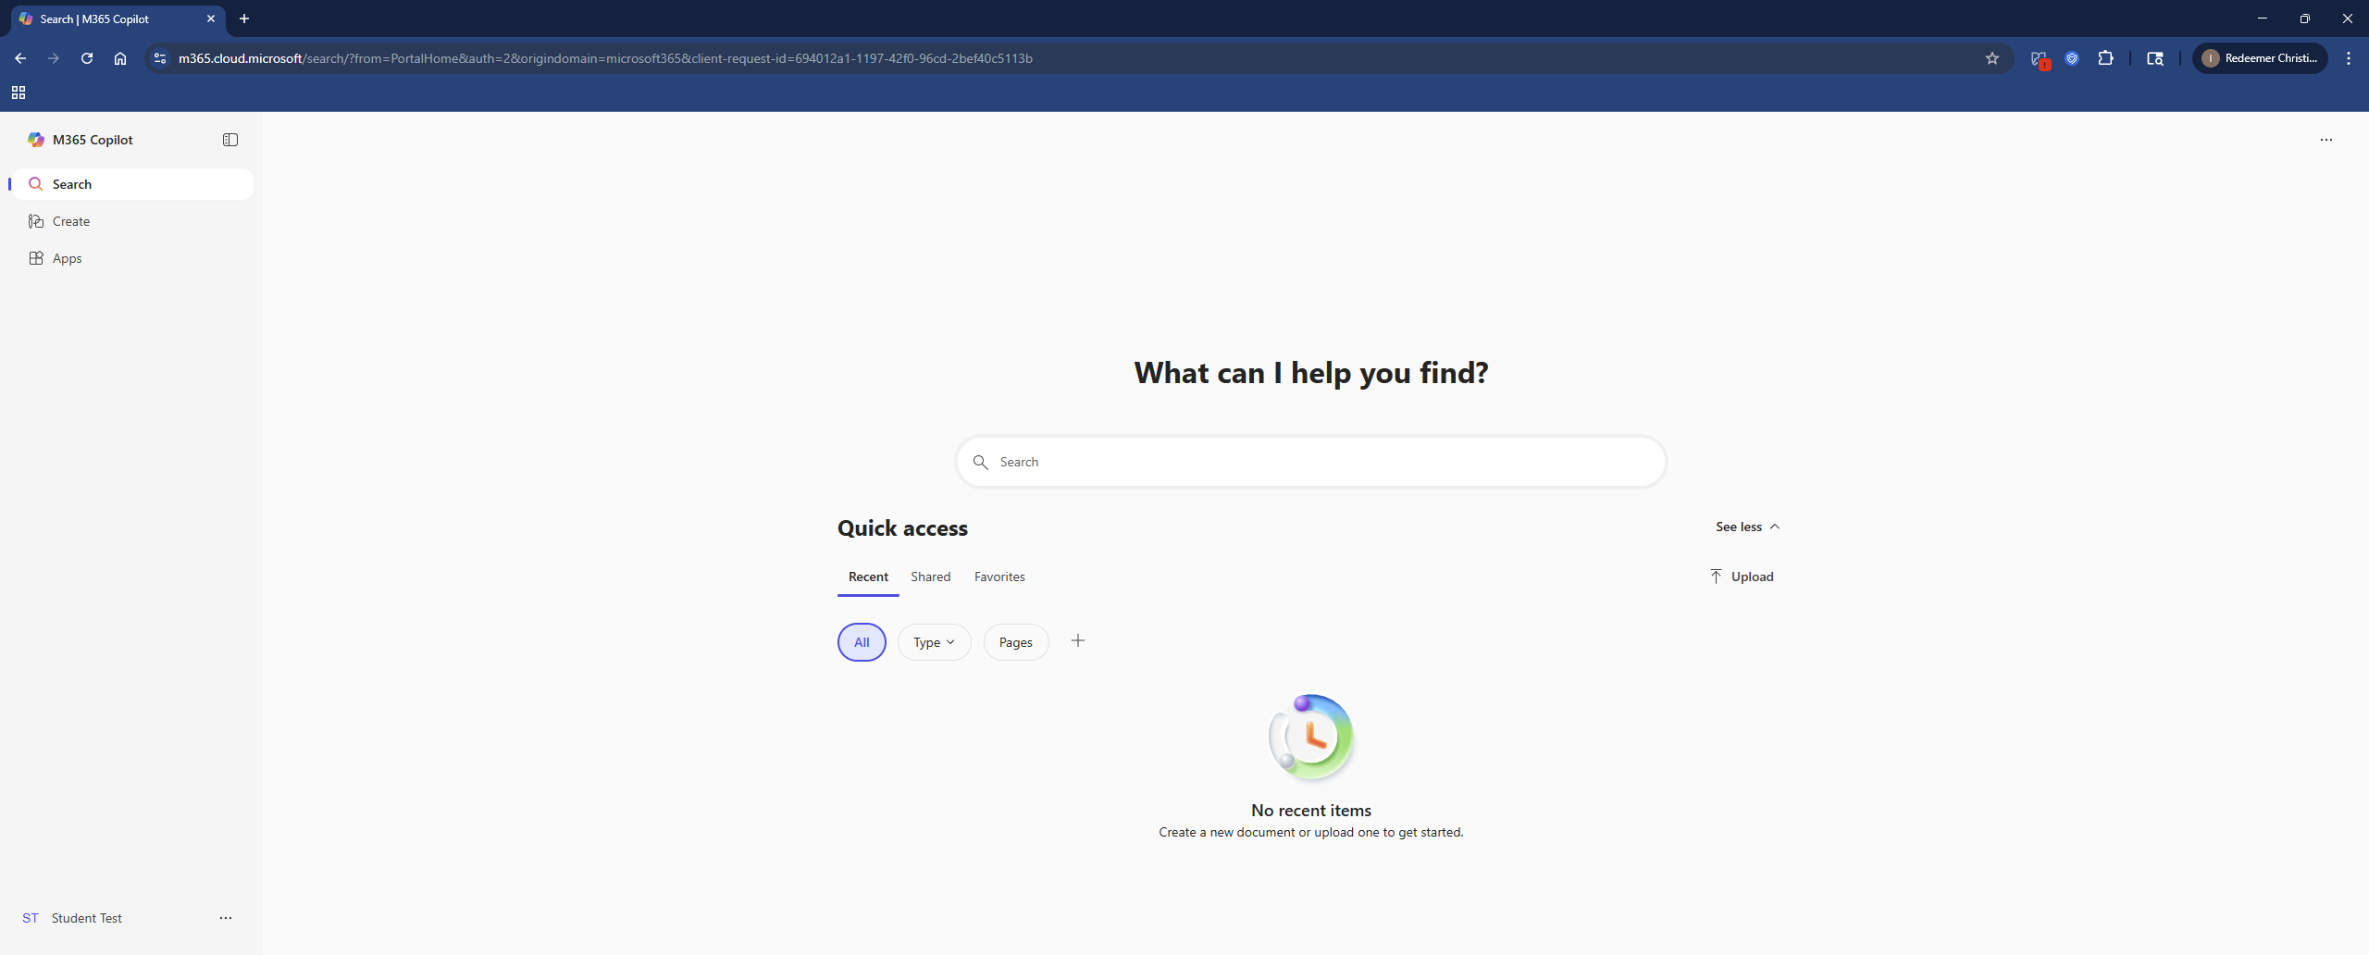This screenshot has height=955, width=2369.
Task: Open the browser home page
Action: [120, 58]
